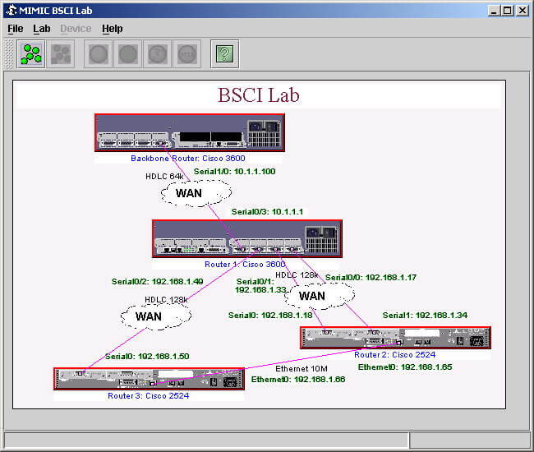The width and height of the screenshot is (534, 452).
Task: Click the WAN cloud between Router 1 and Router 2
Action: coord(320,296)
